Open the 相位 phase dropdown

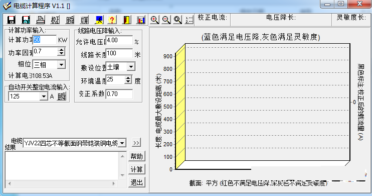coord(61,65)
